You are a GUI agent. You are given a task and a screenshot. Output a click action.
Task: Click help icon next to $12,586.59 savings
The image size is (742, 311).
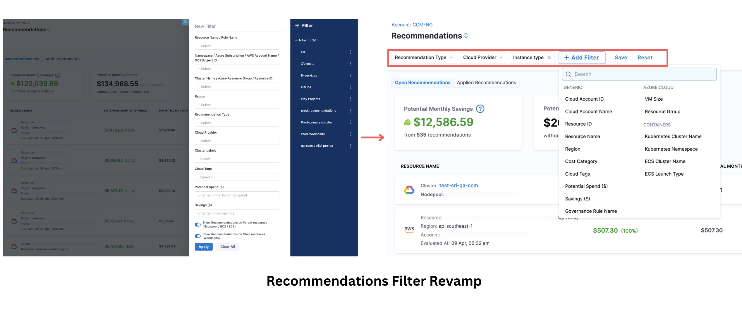pos(480,109)
